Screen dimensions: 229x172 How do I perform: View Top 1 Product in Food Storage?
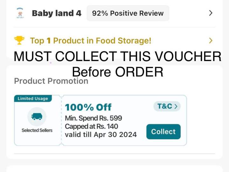91,41
